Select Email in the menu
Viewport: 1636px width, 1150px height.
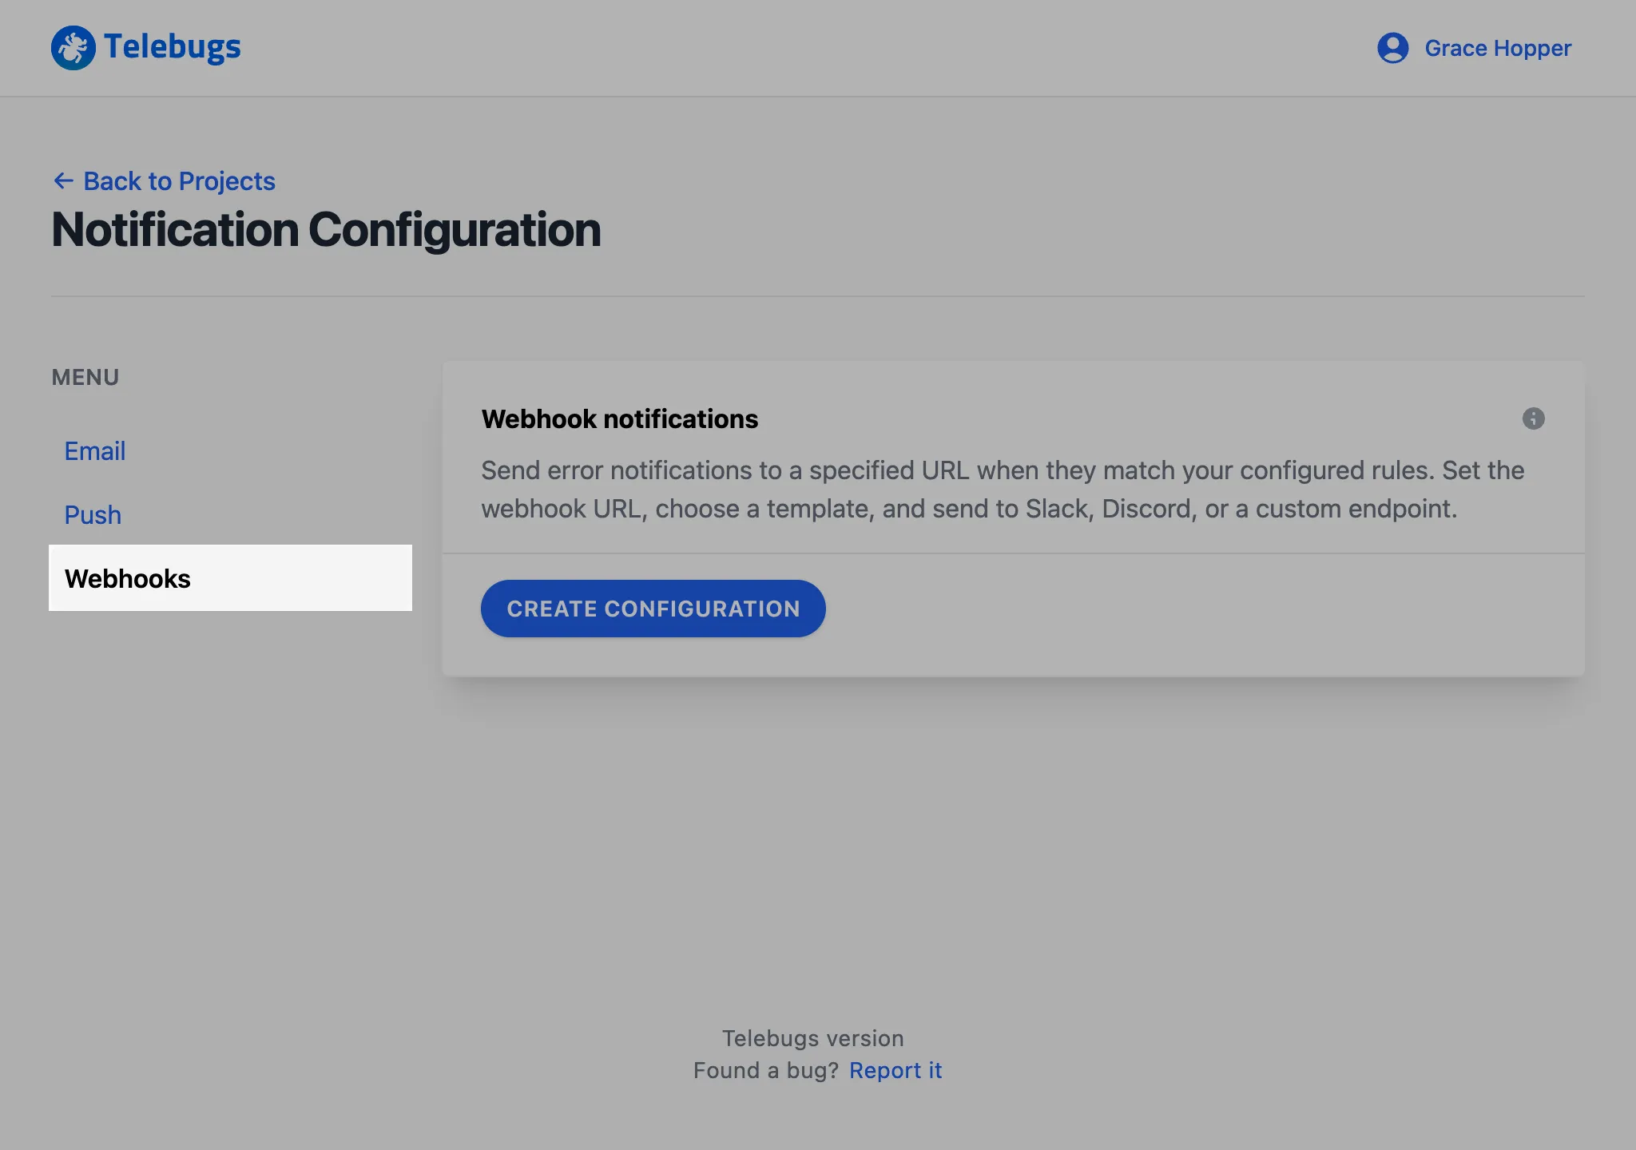coord(94,451)
